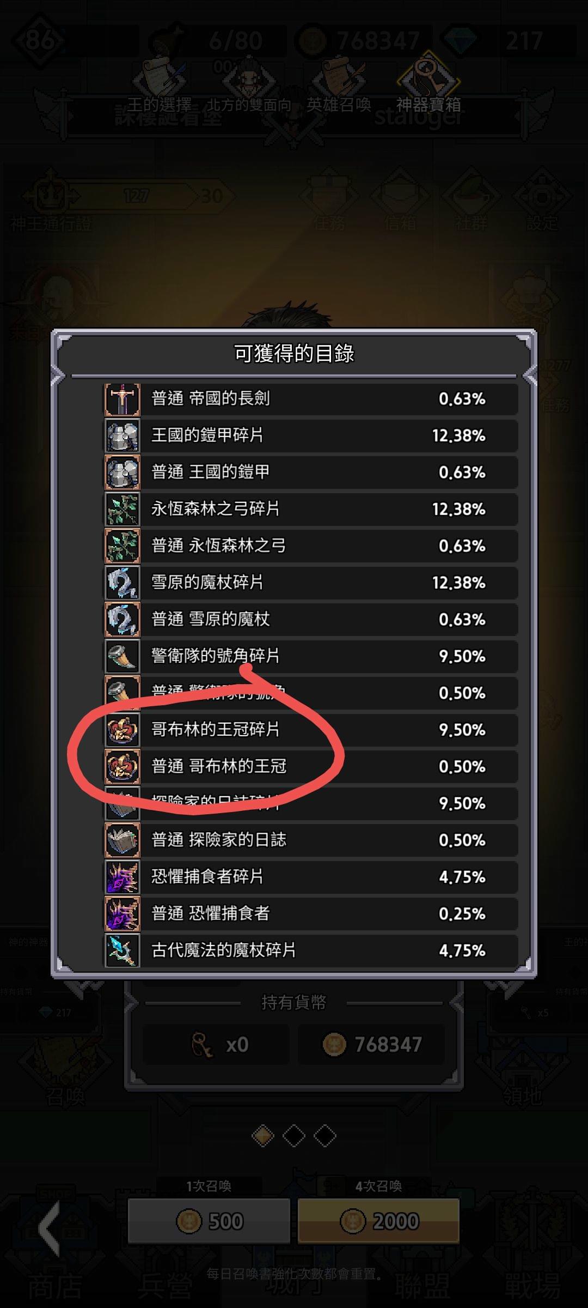Tap the normal Explorer's journal icon
Screen dimensions: 588x1308
point(122,840)
